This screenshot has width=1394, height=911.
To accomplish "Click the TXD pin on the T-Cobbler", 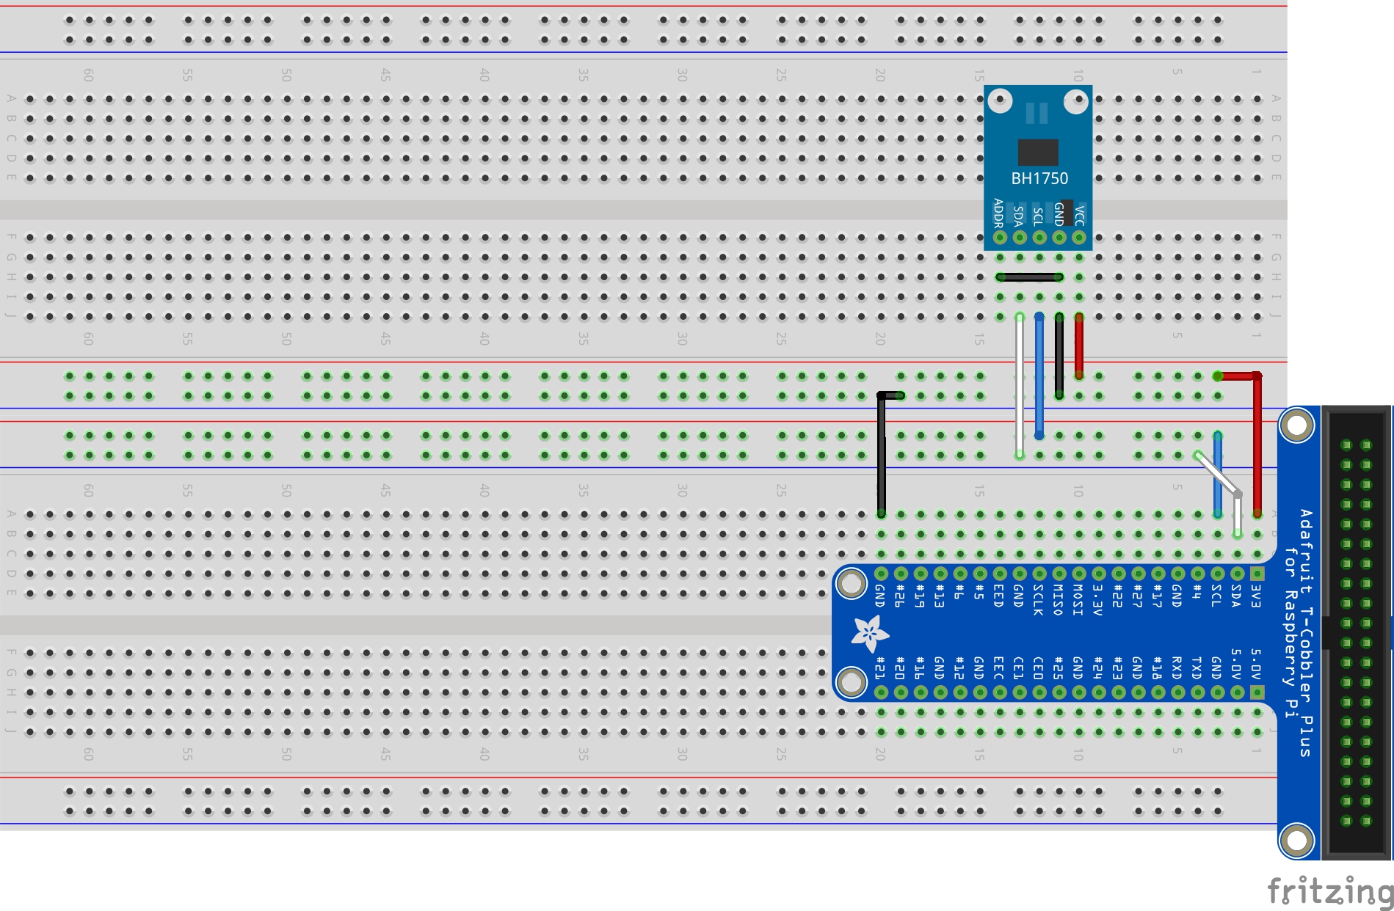I will coord(1197,692).
